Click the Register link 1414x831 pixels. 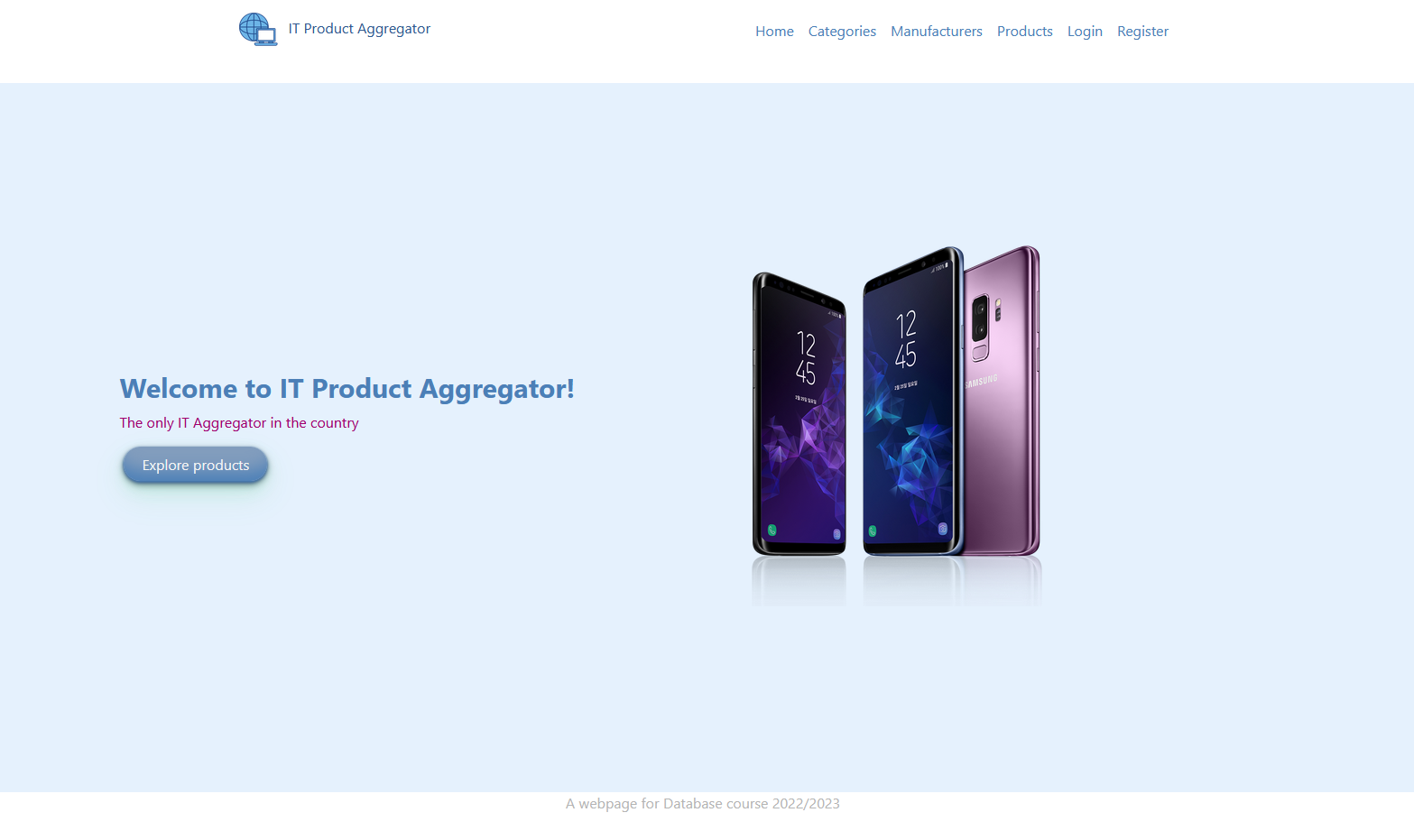pos(1142,32)
